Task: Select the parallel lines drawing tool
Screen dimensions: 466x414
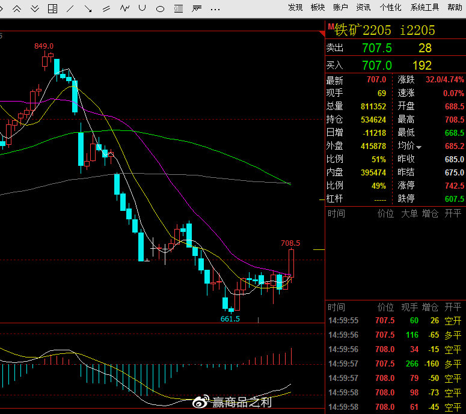Action: coord(107,8)
